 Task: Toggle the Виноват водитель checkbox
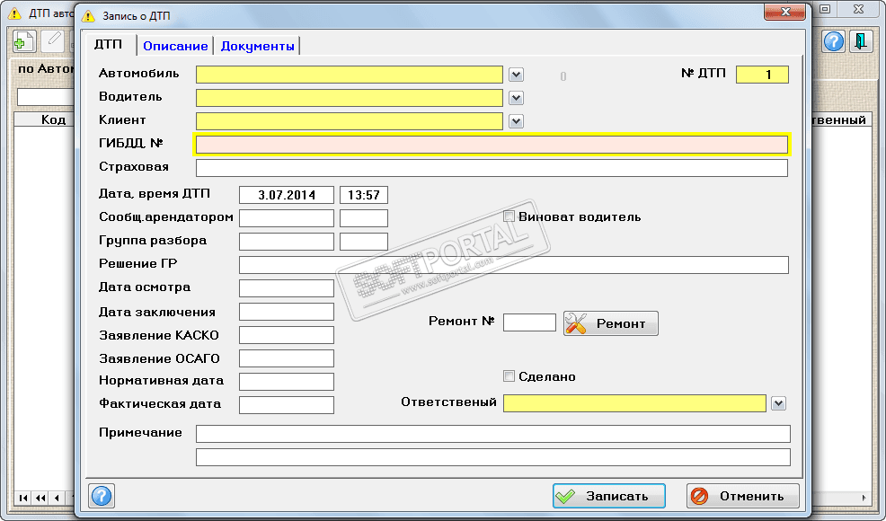point(509,217)
